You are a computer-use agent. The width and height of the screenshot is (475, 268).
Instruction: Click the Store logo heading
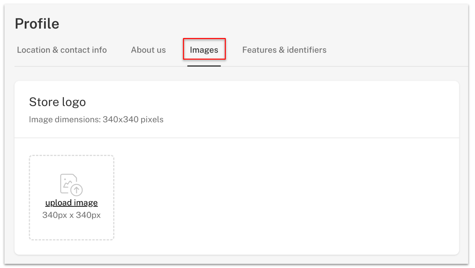tap(57, 102)
